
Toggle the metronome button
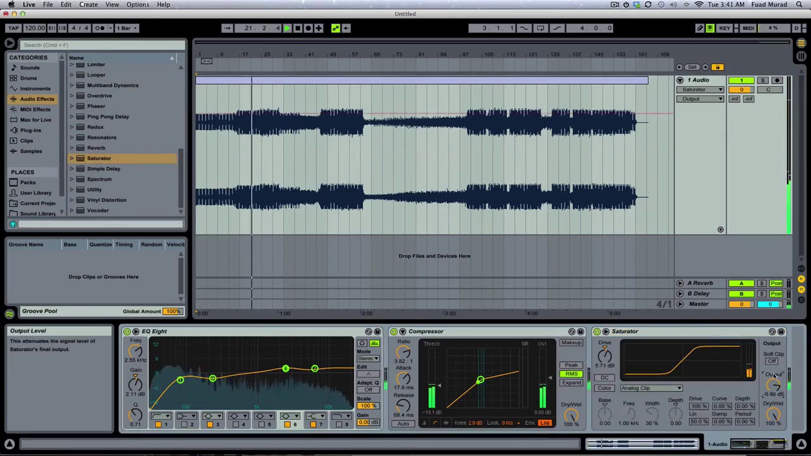(x=101, y=28)
